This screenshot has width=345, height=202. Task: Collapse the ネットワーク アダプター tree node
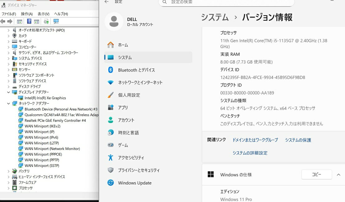[9, 103]
